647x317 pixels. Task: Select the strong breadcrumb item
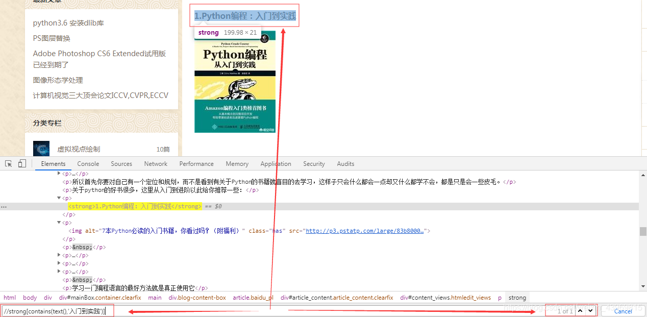click(517, 298)
